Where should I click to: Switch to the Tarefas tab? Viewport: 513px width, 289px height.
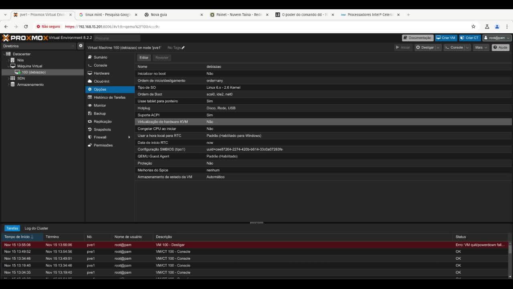12,228
